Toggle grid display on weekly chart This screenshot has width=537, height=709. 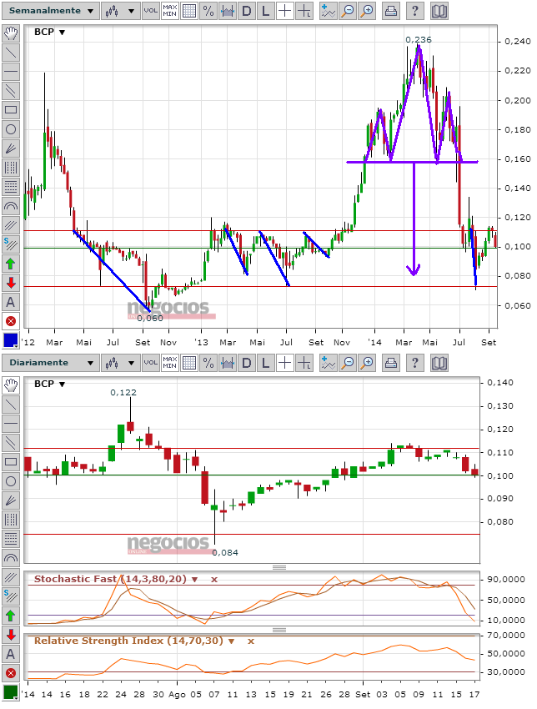click(x=189, y=11)
